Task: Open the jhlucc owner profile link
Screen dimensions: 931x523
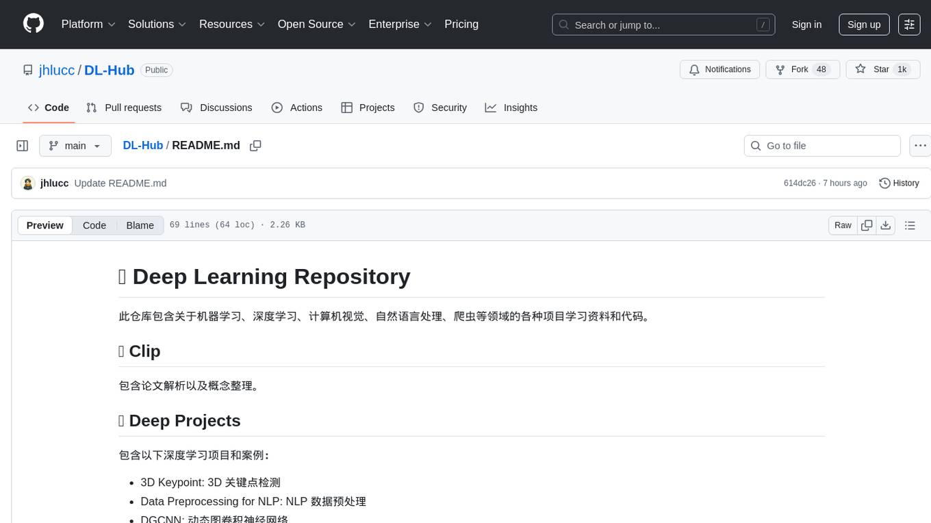Action: point(57,70)
